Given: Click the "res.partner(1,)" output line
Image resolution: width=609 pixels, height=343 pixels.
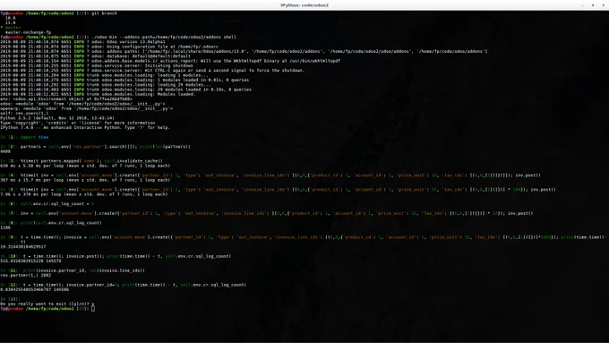Looking at the screenshot, I should click(x=26, y=275).
